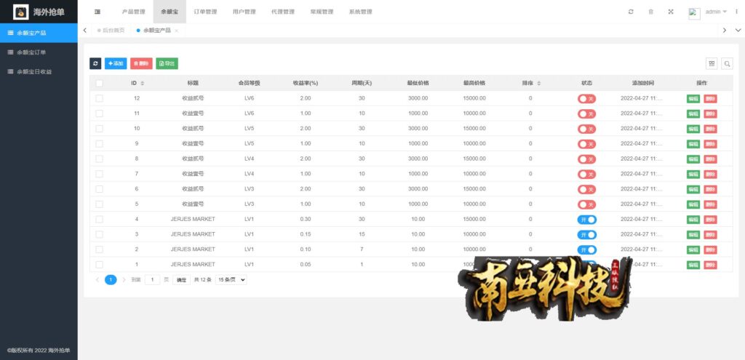Sort by the 排序 column arrows
The height and width of the screenshot is (360, 745).
point(539,84)
